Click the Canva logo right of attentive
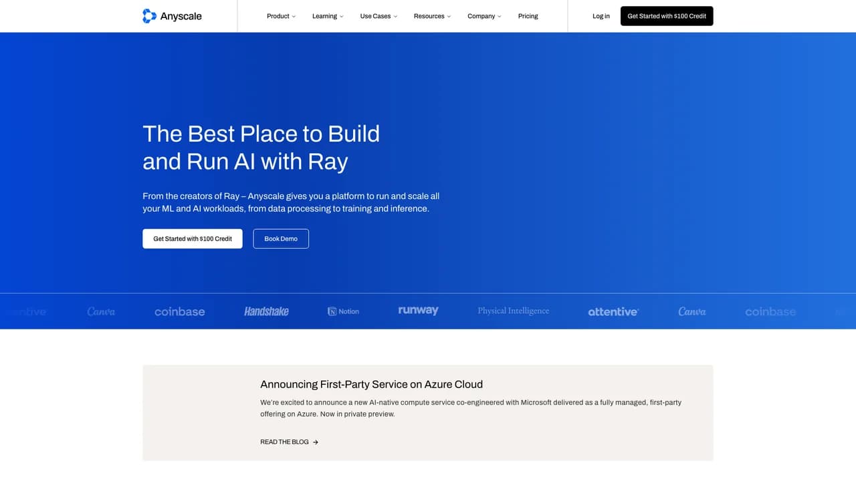This screenshot has width=856, height=481. coord(692,311)
